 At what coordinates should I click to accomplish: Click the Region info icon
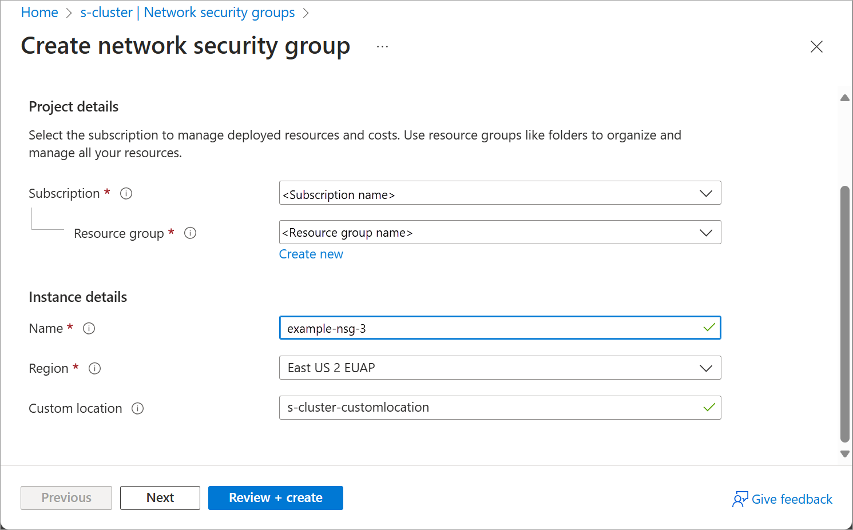95,369
